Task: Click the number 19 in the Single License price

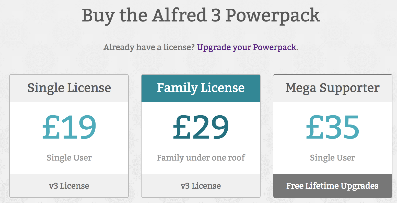Action: 79,127
